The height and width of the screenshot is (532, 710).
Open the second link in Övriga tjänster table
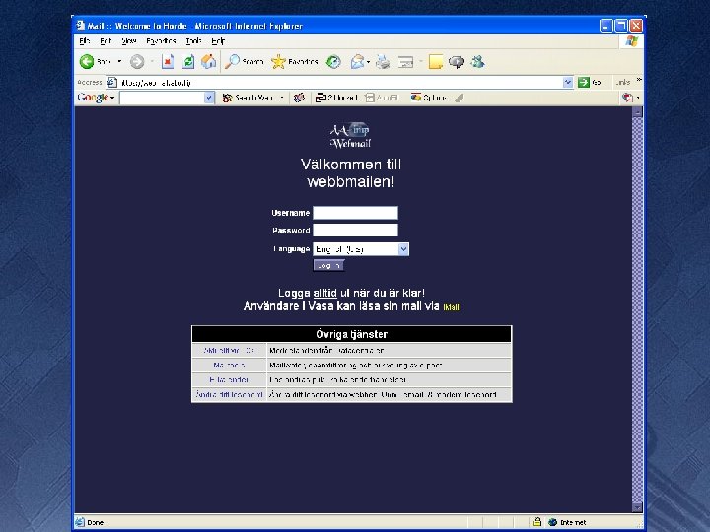point(229,366)
